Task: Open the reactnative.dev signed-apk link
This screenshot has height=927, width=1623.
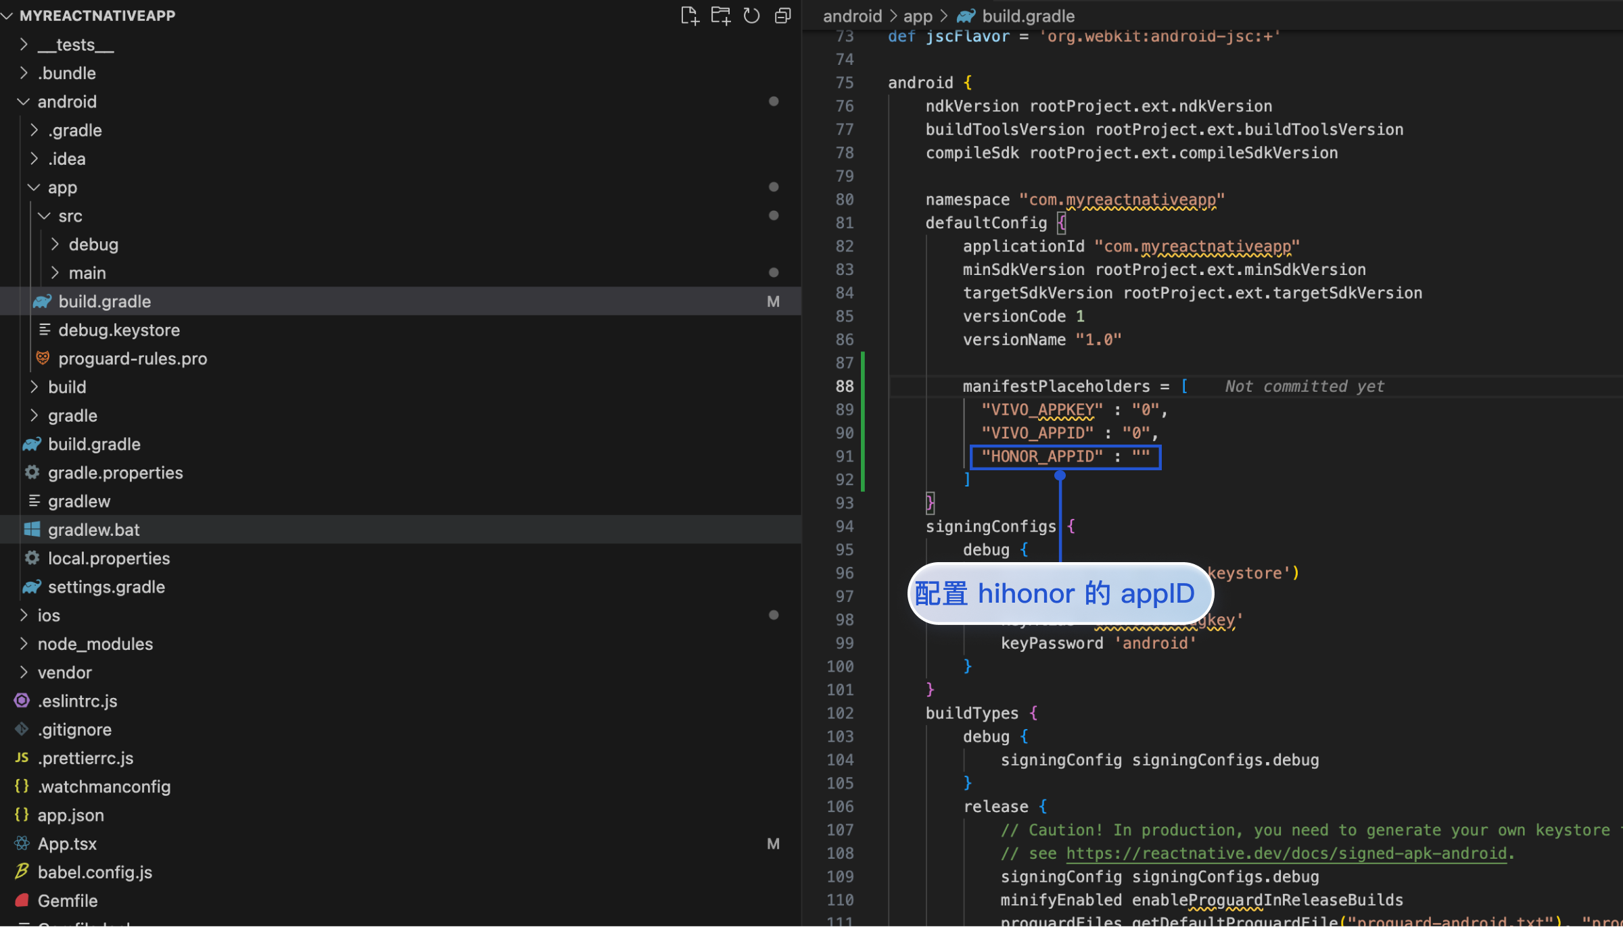Action: click(x=1286, y=853)
